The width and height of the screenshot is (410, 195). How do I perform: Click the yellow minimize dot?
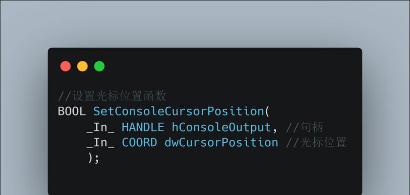tap(83, 66)
